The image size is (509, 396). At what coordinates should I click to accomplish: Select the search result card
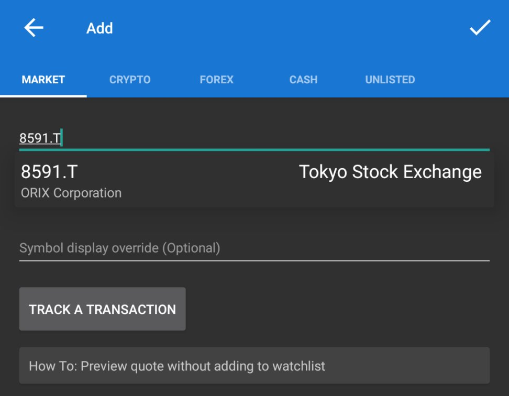pos(254,180)
